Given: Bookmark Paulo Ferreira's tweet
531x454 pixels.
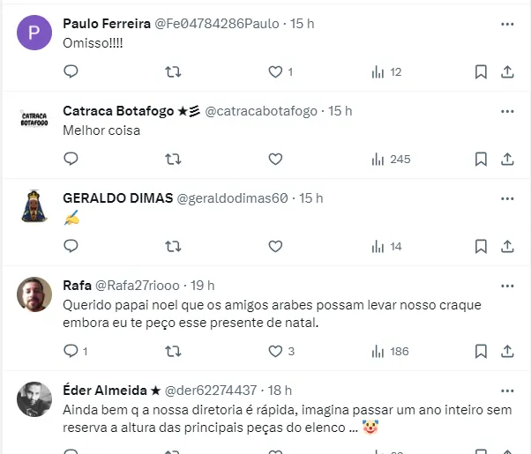Looking at the screenshot, I should coord(481,71).
